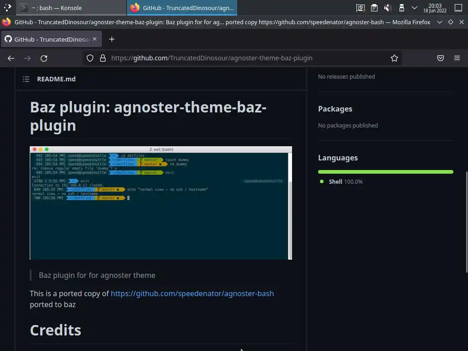
Task: Click the Packages sidebar heading
Action: [335, 109]
